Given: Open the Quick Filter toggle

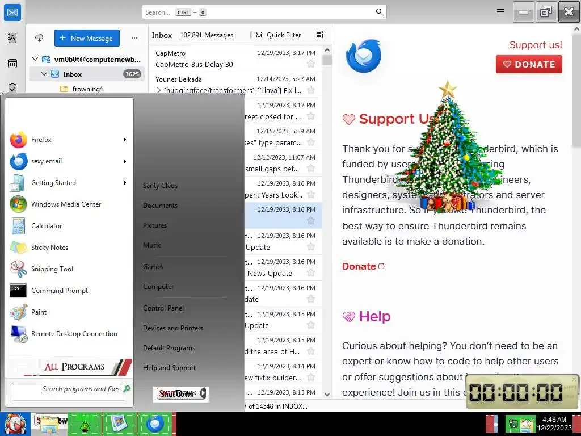Looking at the screenshot, I should pyautogui.click(x=278, y=35).
